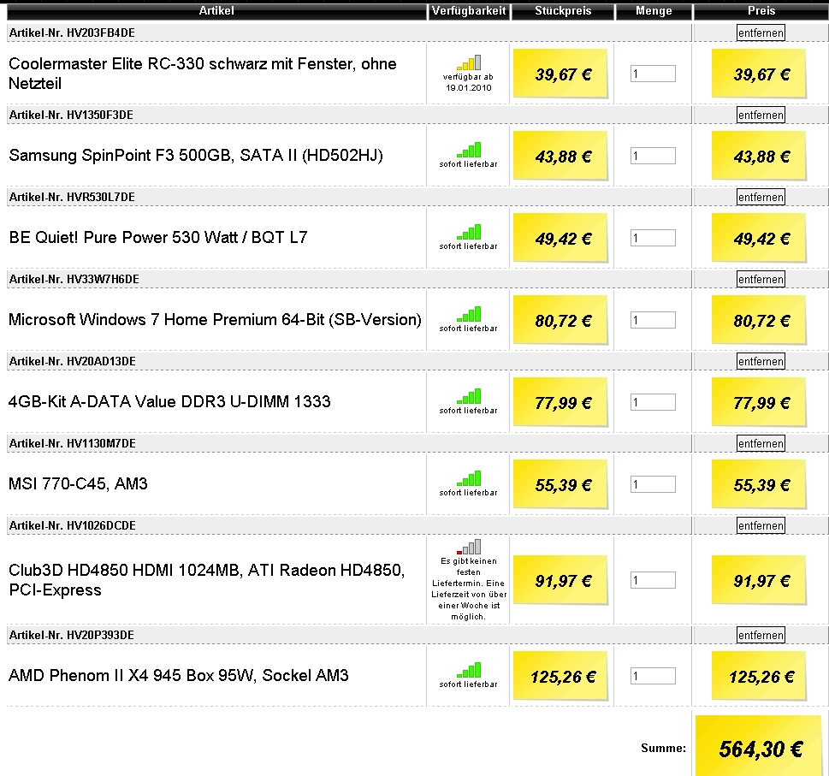The image size is (829, 776).
Task: Click availability bars icon for AMD Phenom II
Action: tap(469, 670)
